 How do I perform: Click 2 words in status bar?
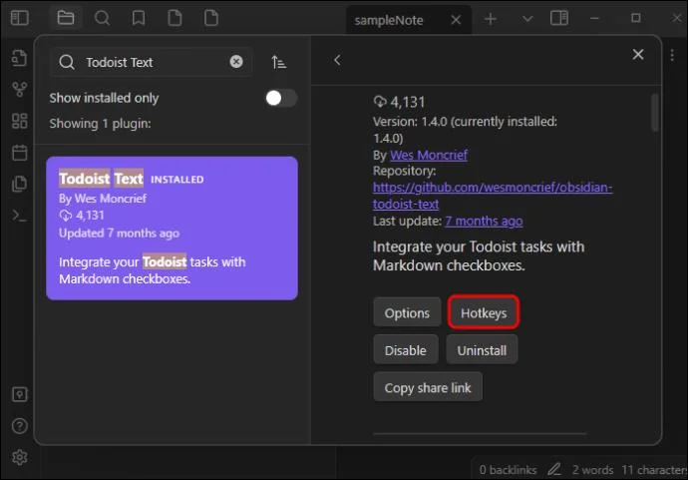pos(592,470)
